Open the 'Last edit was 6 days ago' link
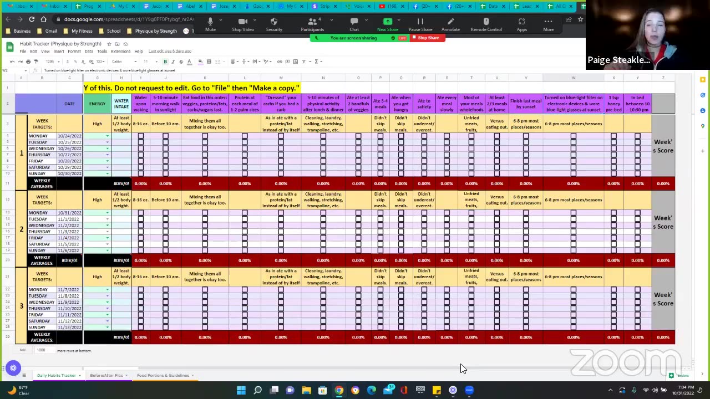Screen dimensions: 710x399 coord(170,52)
